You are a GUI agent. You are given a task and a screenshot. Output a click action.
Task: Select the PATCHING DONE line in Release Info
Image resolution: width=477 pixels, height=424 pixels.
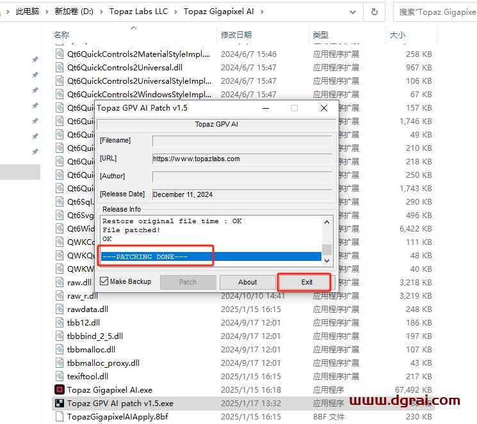click(211, 256)
